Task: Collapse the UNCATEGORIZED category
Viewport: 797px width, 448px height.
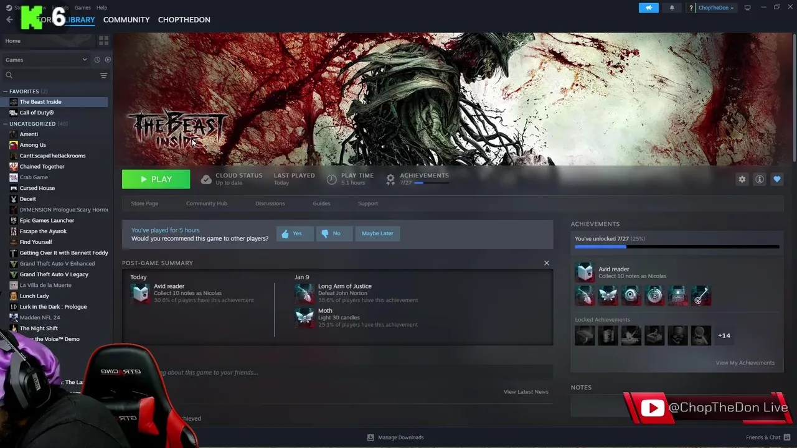Action: tap(6, 124)
